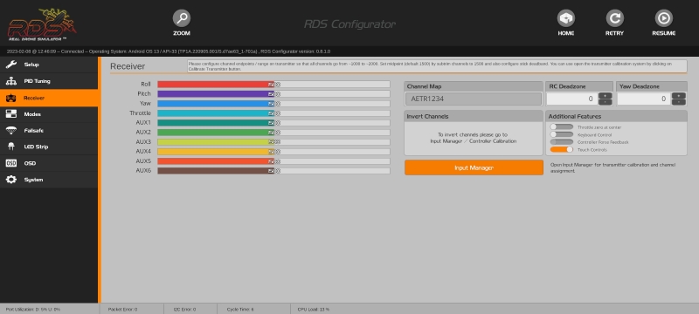
Task: Decrease Yaw Deadzone with minus stepper
Action: click(x=679, y=102)
